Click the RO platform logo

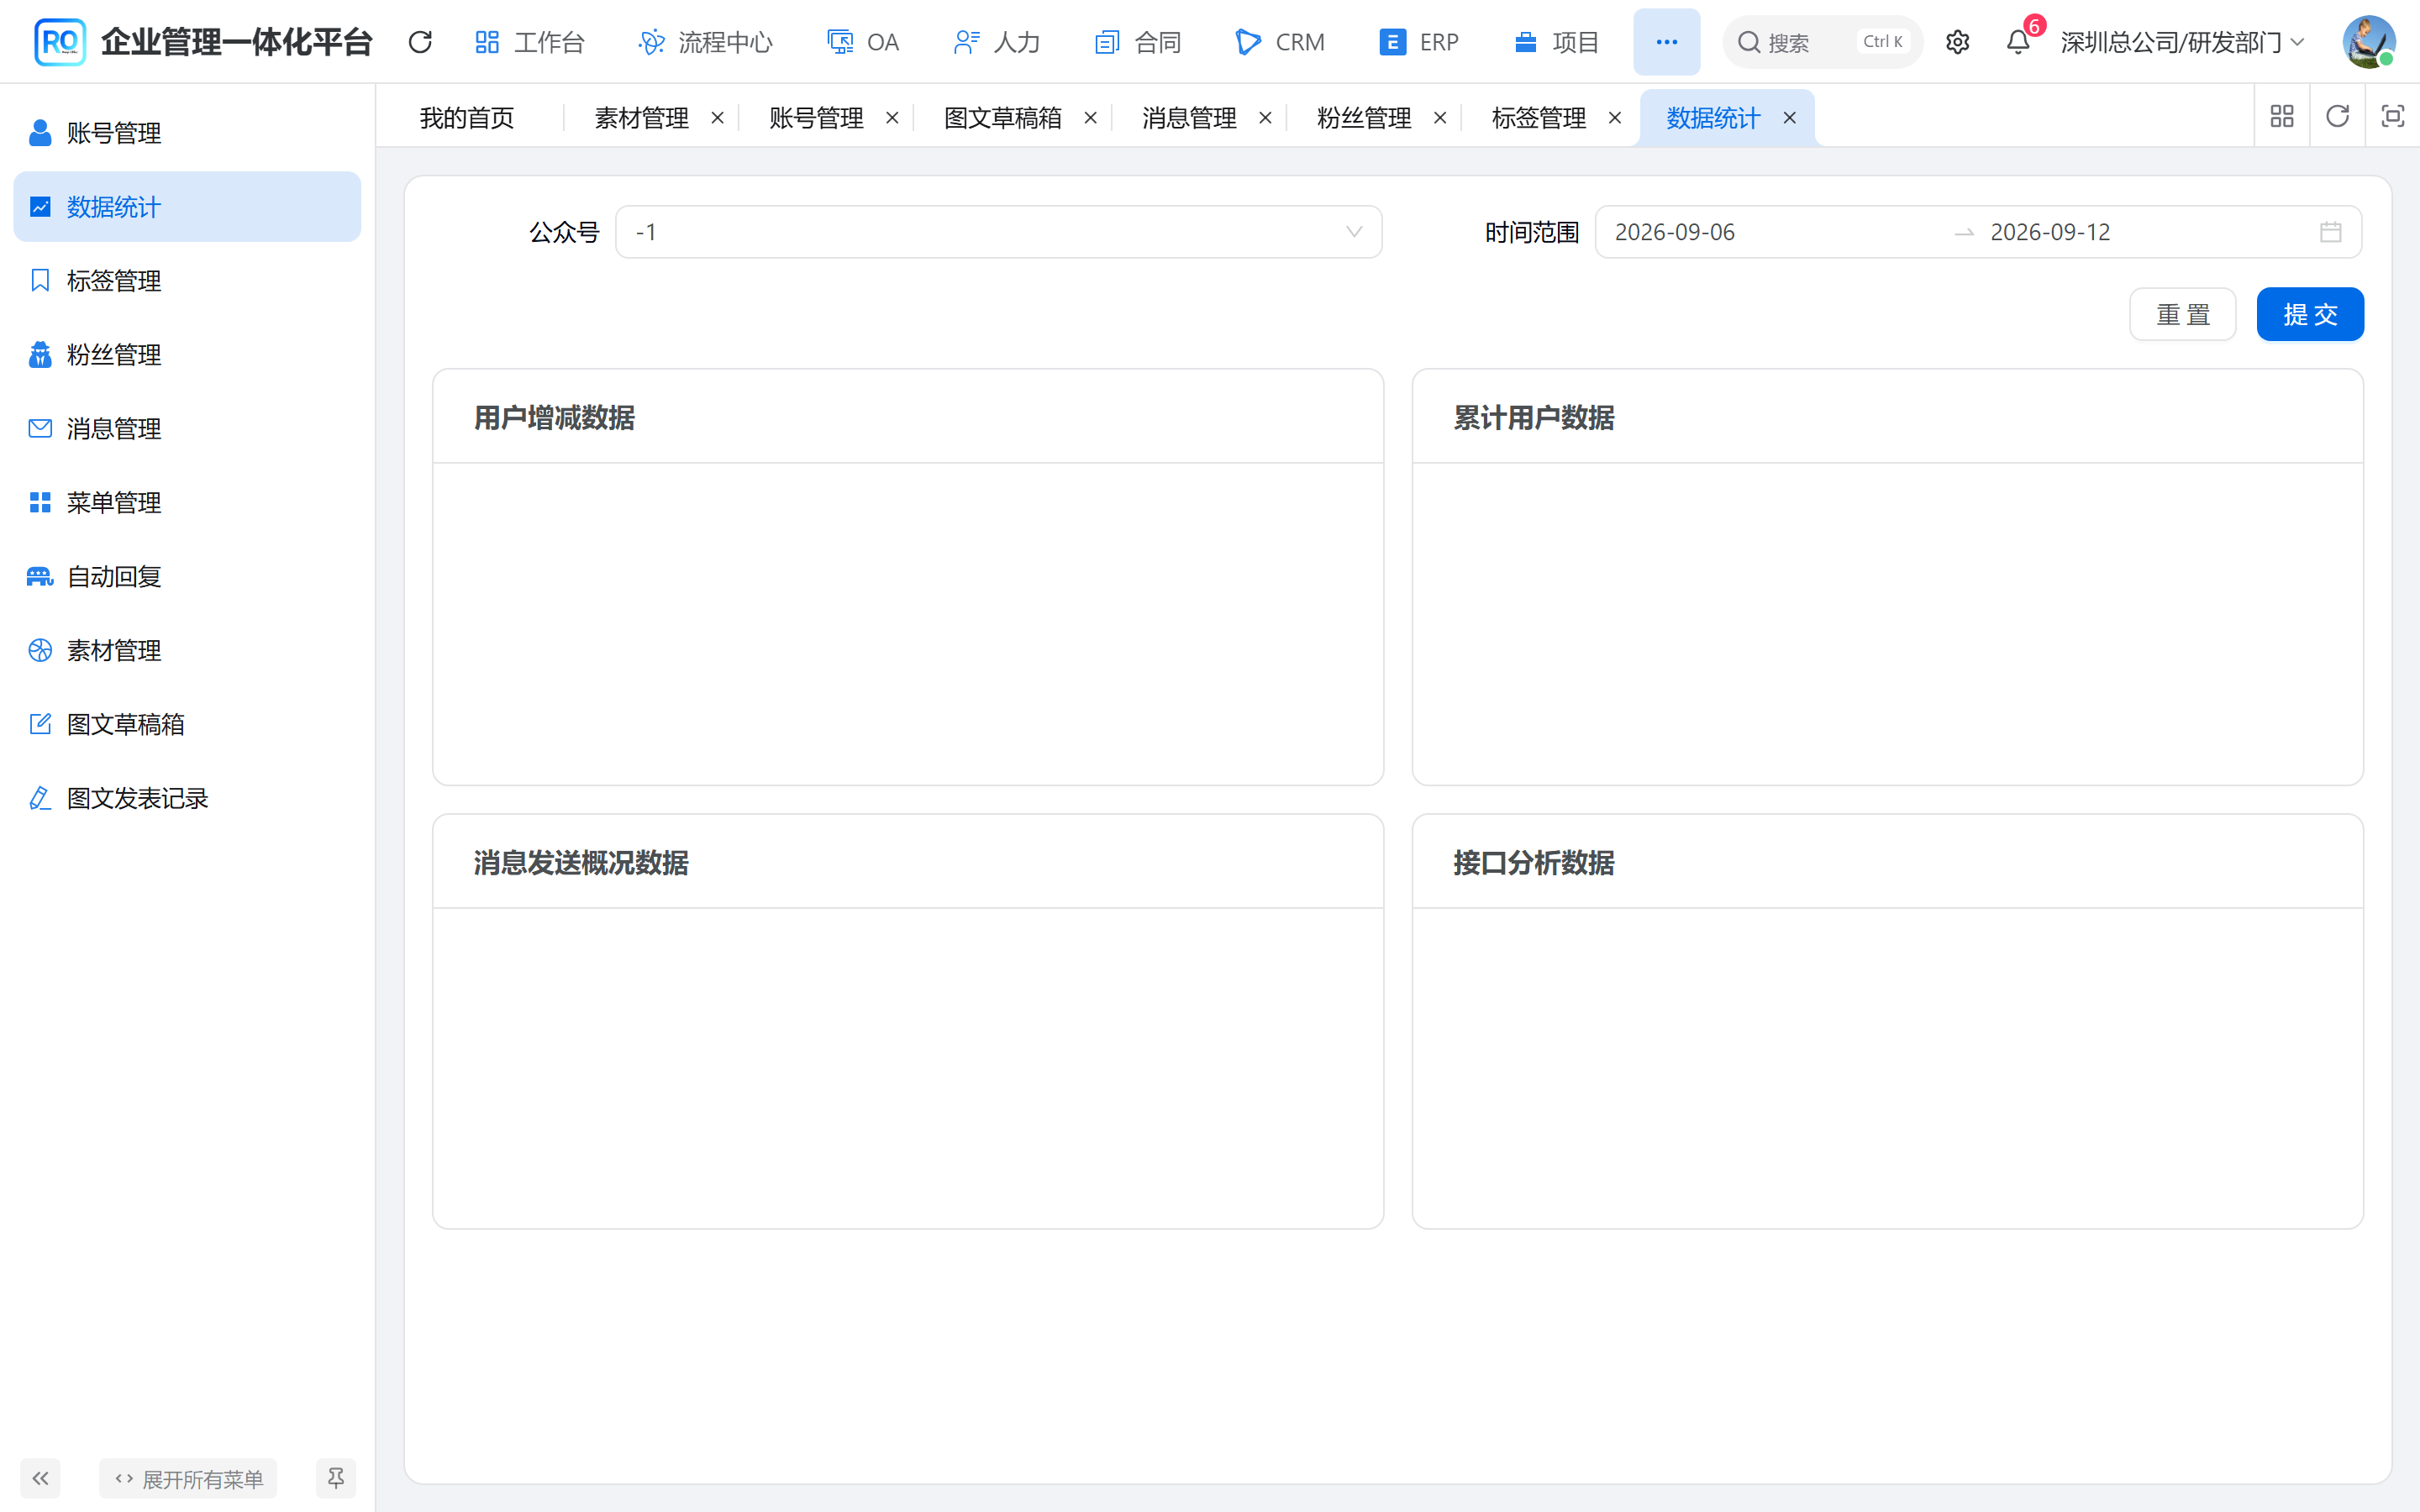click(60, 42)
